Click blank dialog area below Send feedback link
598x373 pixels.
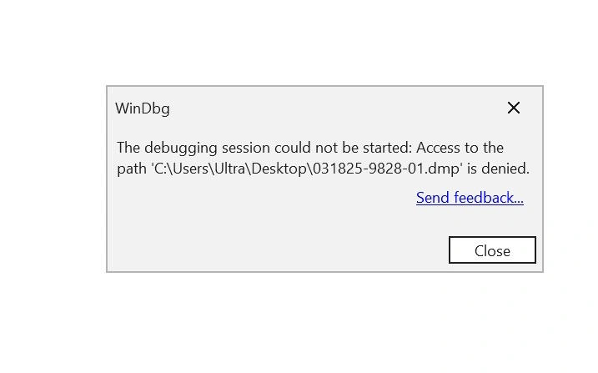coord(470,220)
